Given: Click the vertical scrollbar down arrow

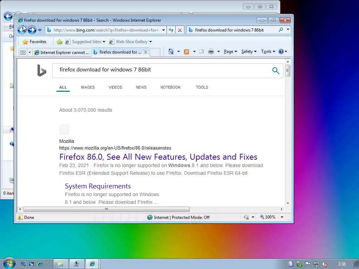Looking at the screenshot, I should (288, 203).
